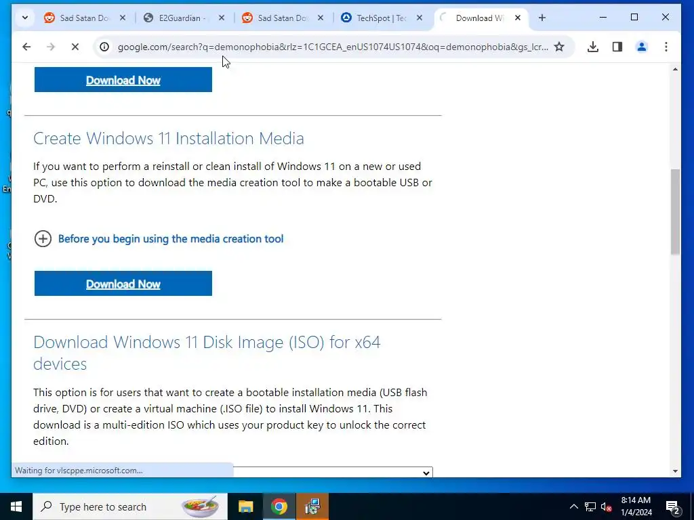Close the second Sad Satan tab
This screenshot has height=520, width=694.
point(321,18)
